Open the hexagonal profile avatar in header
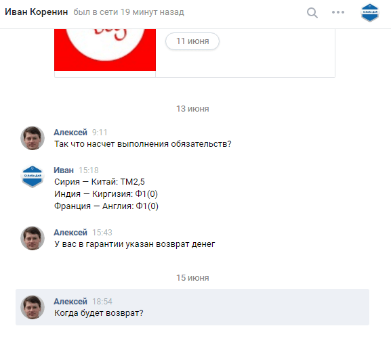The width and height of the screenshot is (391, 347). point(370,12)
